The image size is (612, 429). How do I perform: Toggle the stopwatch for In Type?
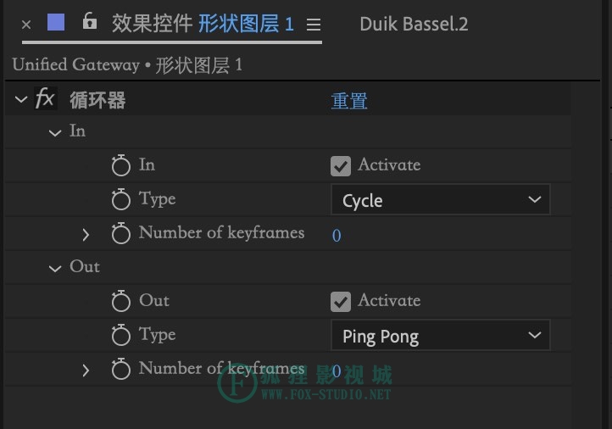(x=120, y=199)
